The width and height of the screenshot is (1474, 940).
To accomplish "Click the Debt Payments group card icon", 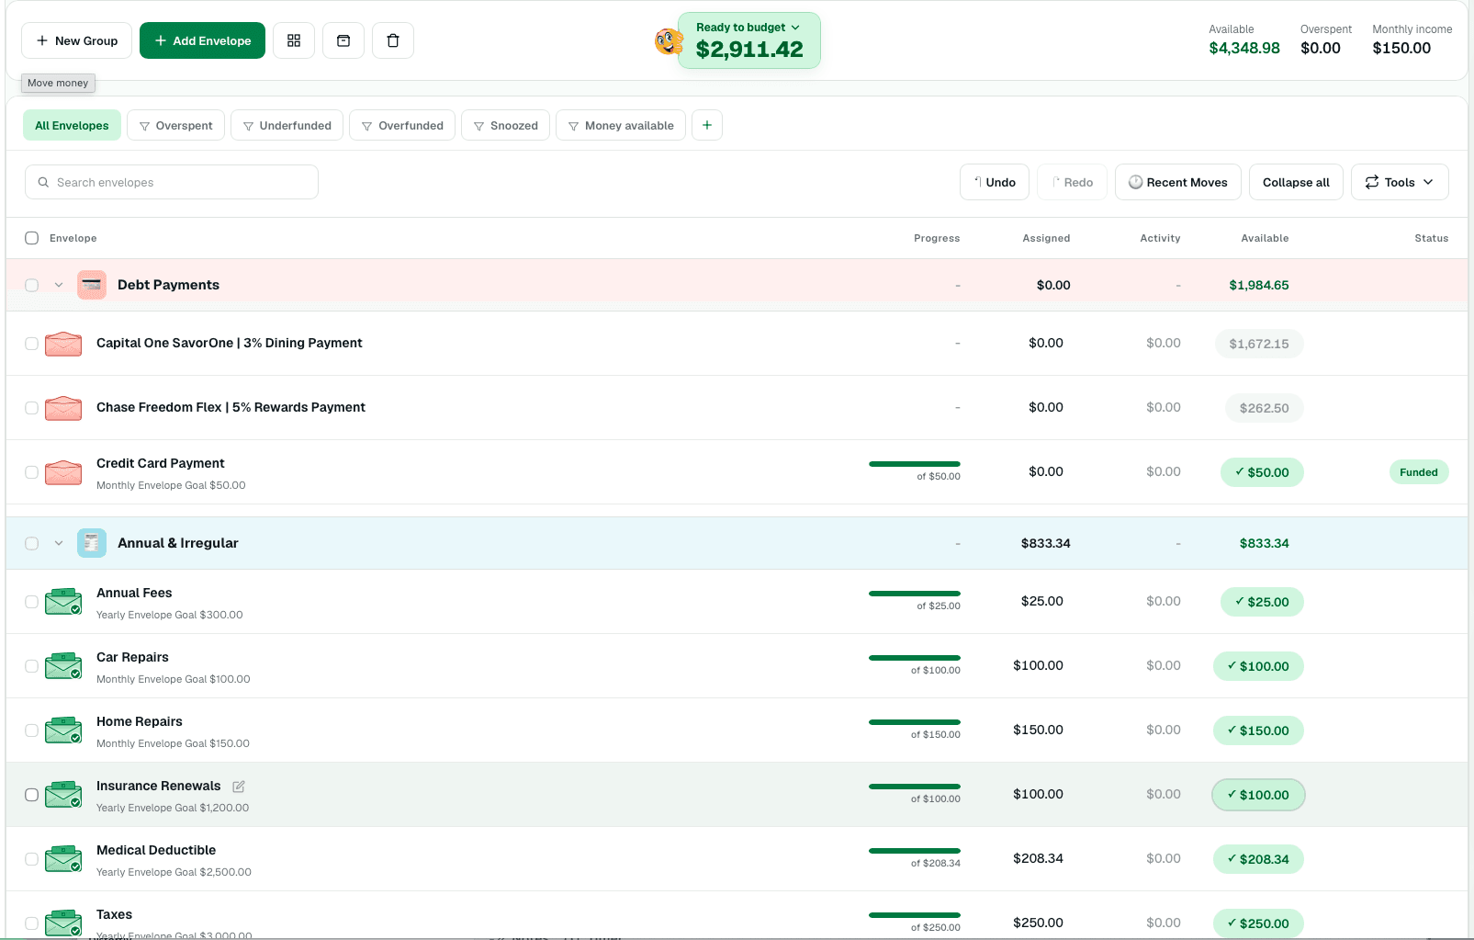I will click(92, 285).
